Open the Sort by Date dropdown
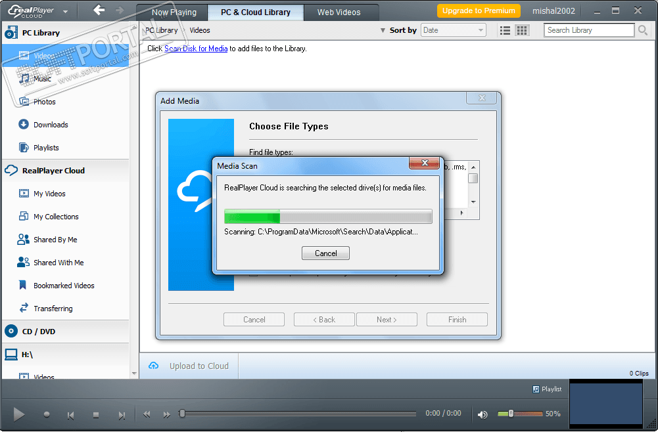658x432 pixels. 453,30
